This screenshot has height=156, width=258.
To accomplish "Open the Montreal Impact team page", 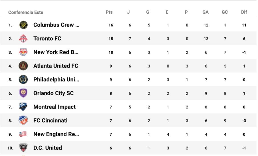I will coord(55,107).
